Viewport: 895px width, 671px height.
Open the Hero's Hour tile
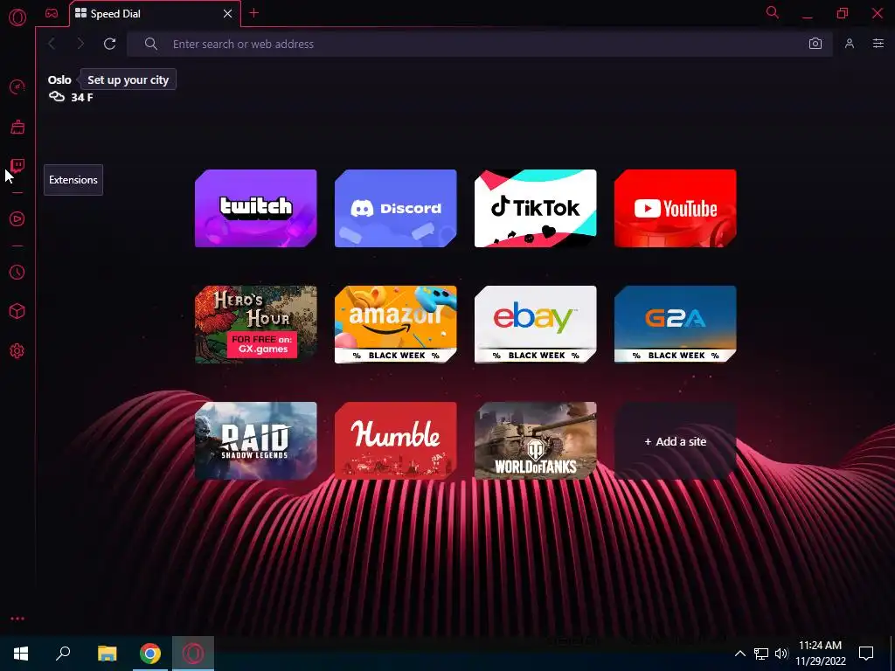256,324
